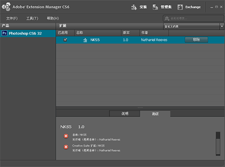225x167 pixels.
Task: Select the 高级 tab
Action: pyautogui.click(x=155, y=114)
